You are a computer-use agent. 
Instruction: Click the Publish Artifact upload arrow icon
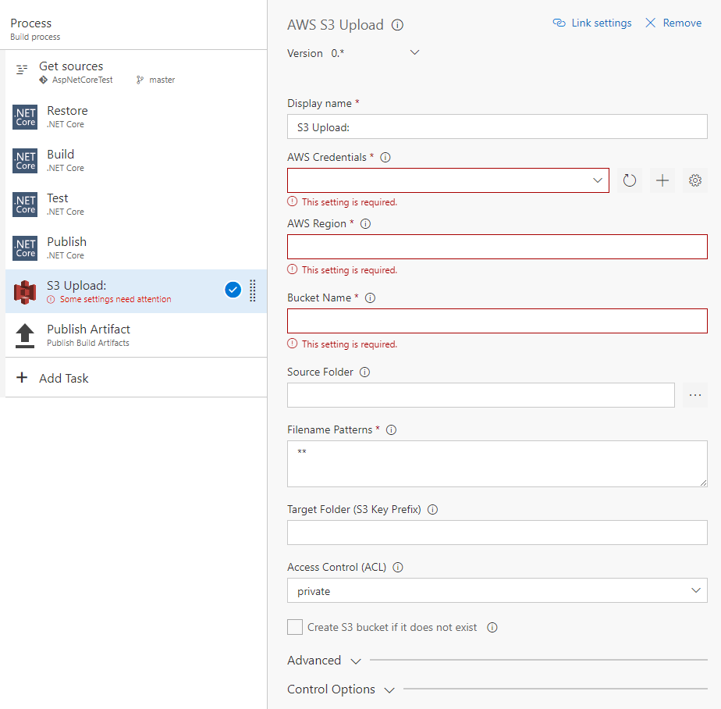(x=25, y=336)
